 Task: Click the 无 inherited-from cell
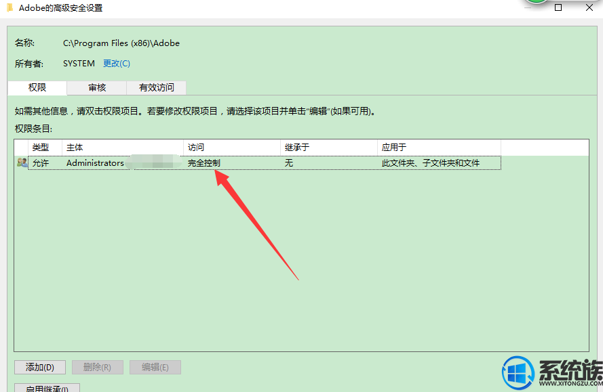pyautogui.click(x=289, y=163)
